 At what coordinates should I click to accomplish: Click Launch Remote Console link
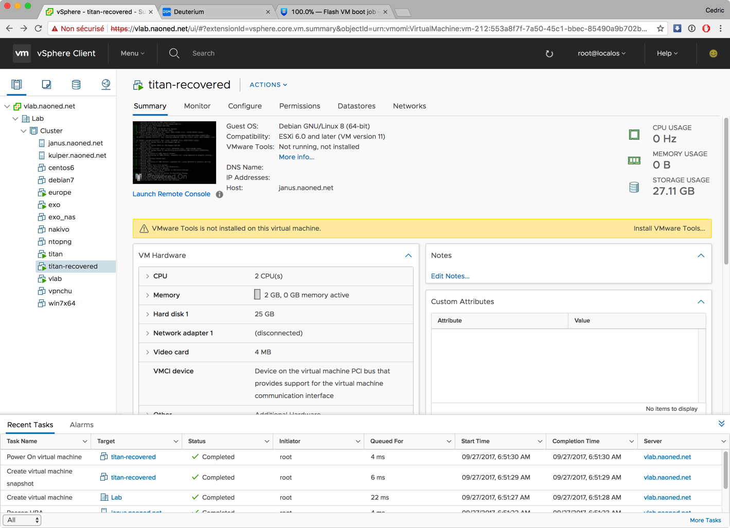[x=171, y=194]
